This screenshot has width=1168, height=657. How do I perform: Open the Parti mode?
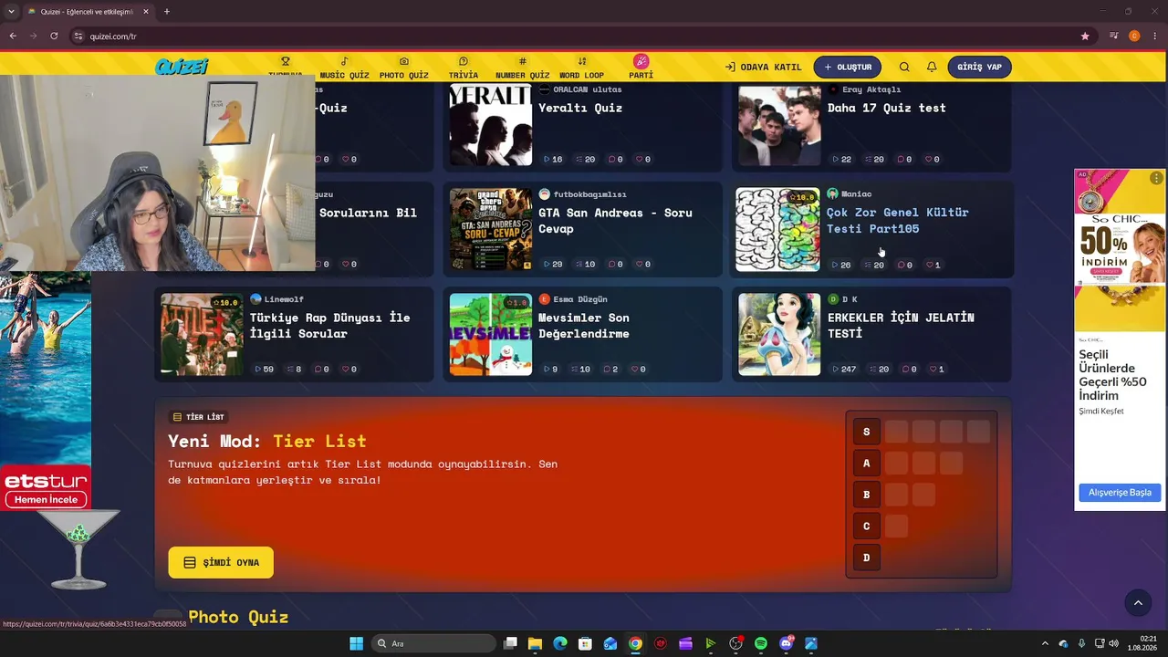[641, 67]
